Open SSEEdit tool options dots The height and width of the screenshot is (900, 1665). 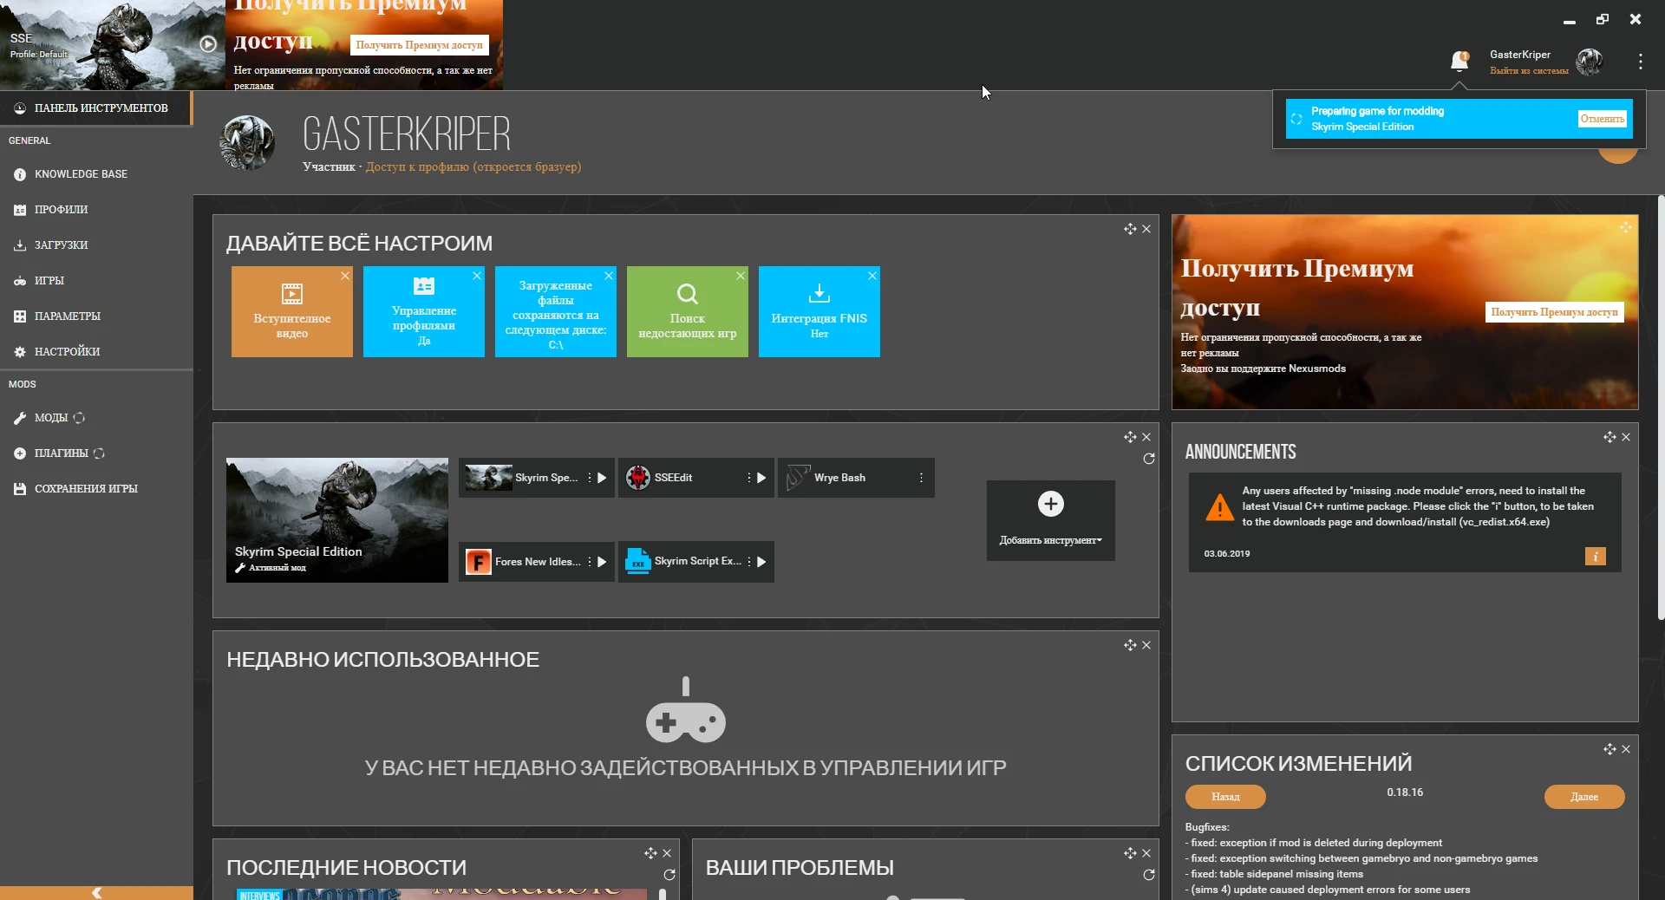[749, 478]
